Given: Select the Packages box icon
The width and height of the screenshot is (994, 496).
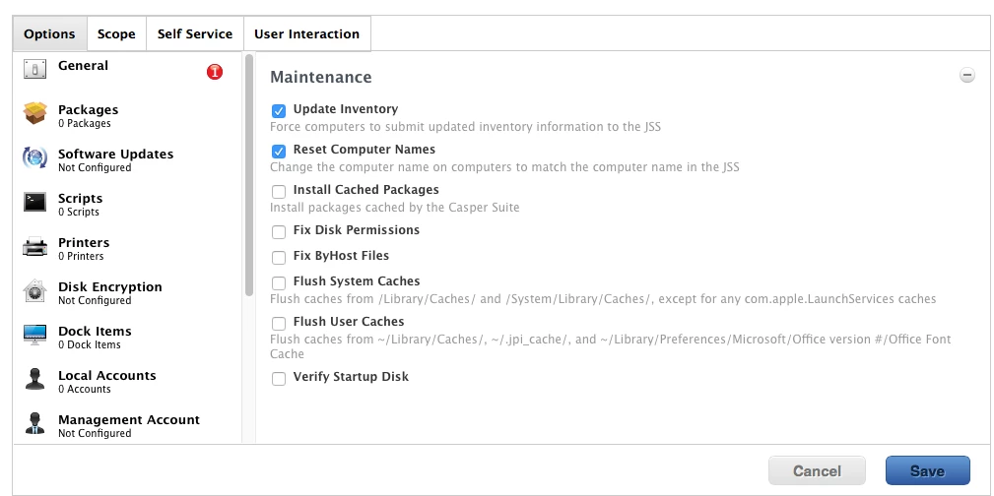Looking at the screenshot, I should click(x=35, y=114).
